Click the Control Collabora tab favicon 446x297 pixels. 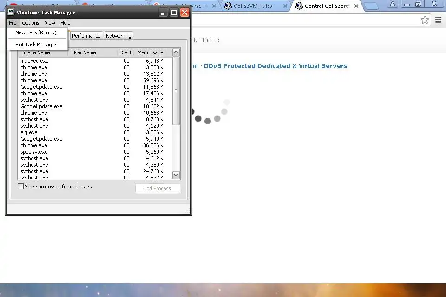point(299,6)
